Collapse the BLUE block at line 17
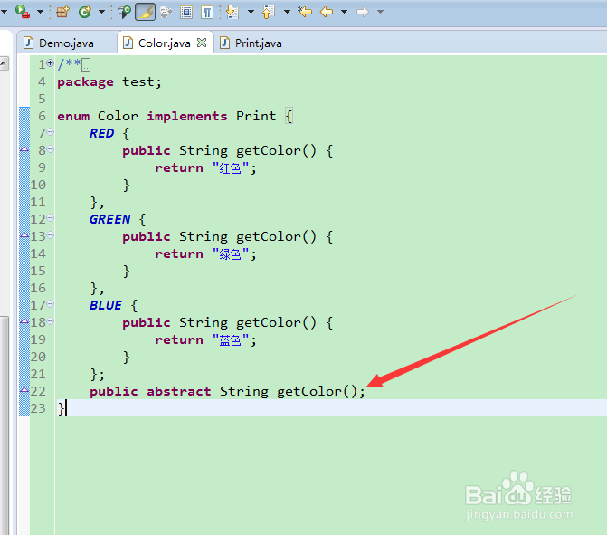Image resolution: width=607 pixels, height=535 pixels. [x=51, y=304]
